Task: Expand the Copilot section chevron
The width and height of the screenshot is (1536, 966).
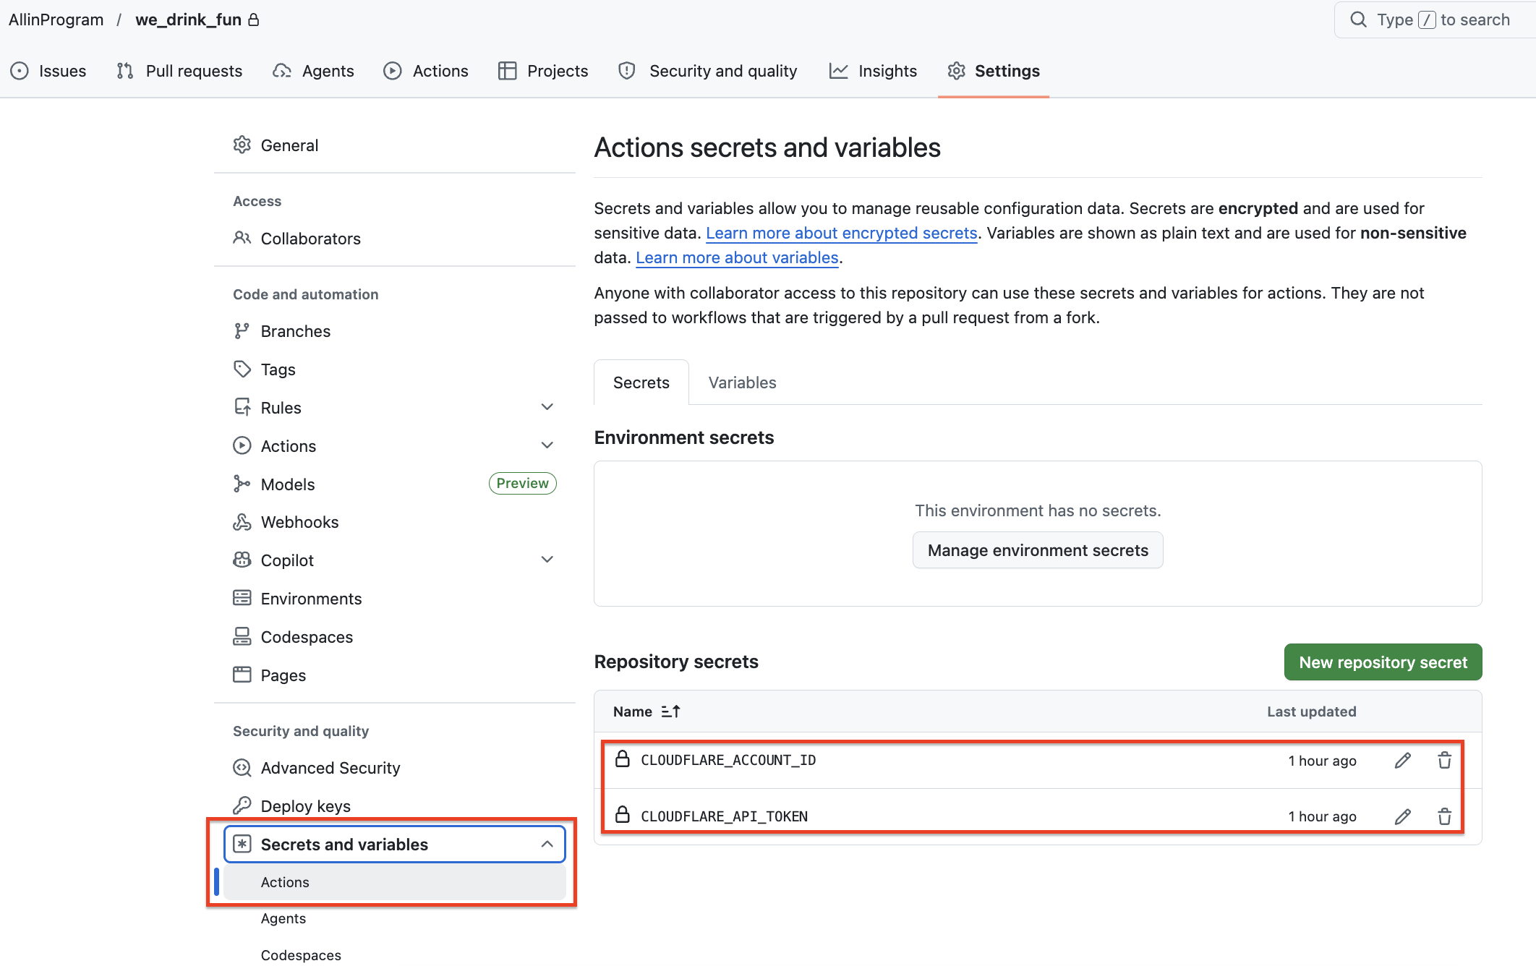Action: point(547,560)
